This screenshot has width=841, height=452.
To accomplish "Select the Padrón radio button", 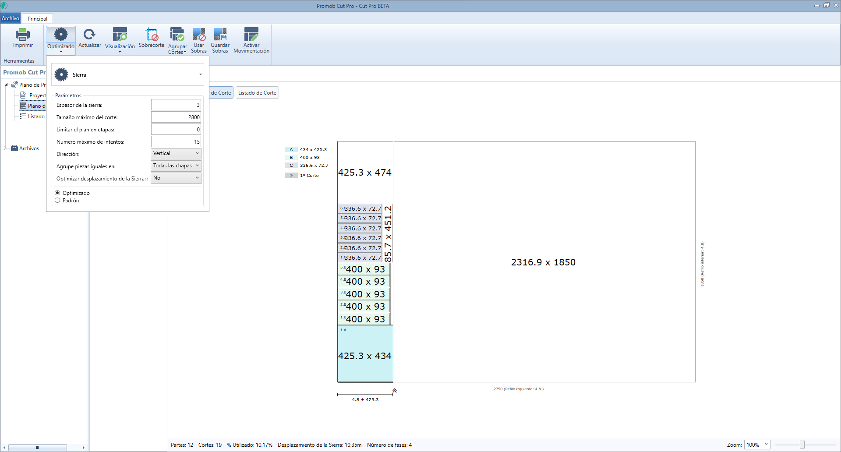I will (57, 200).
